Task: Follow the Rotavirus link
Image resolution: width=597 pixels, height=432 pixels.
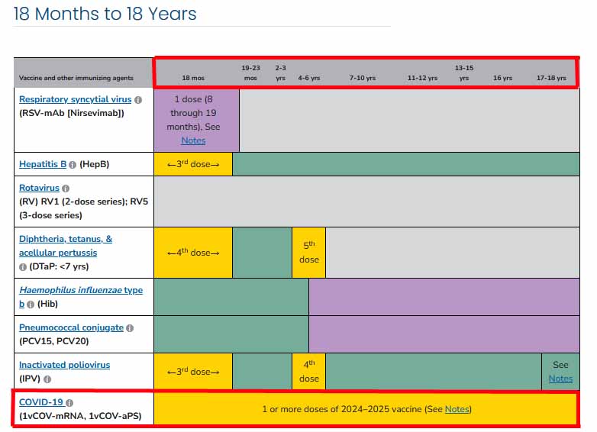Action: [39, 188]
